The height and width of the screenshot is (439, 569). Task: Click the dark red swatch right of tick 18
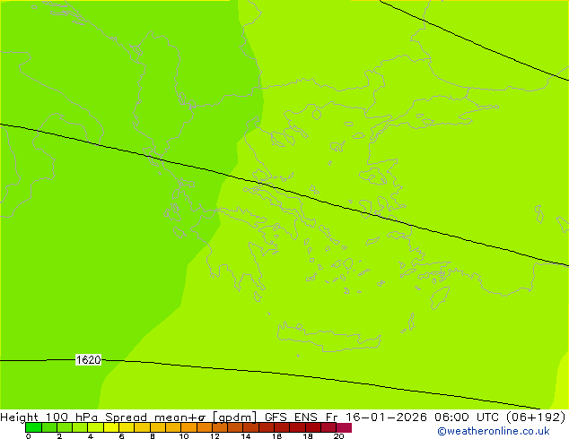[x=313, y=427]
